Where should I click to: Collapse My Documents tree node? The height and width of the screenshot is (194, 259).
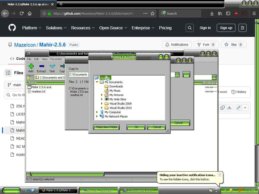[97, 82]
